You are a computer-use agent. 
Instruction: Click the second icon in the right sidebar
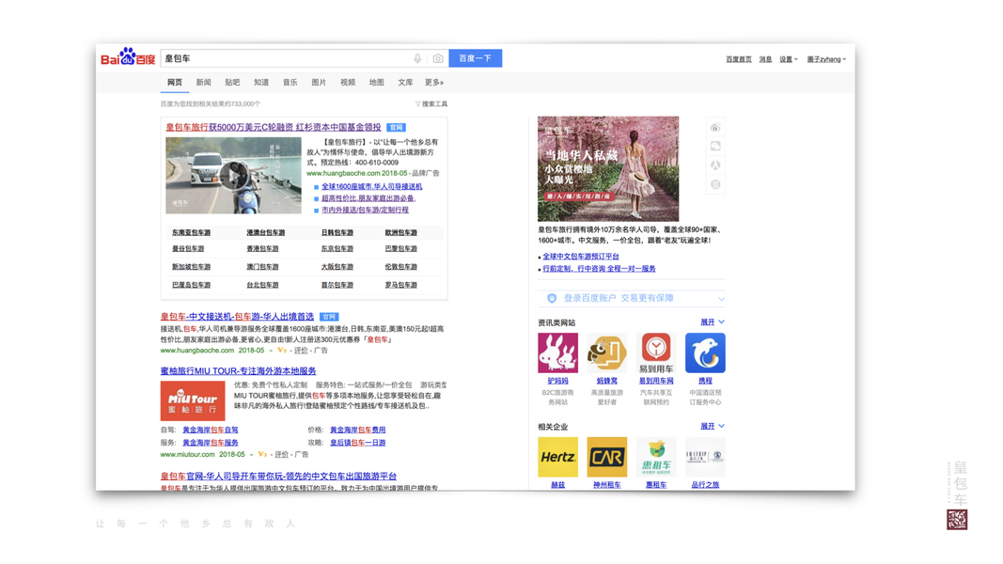coord(715,147)
